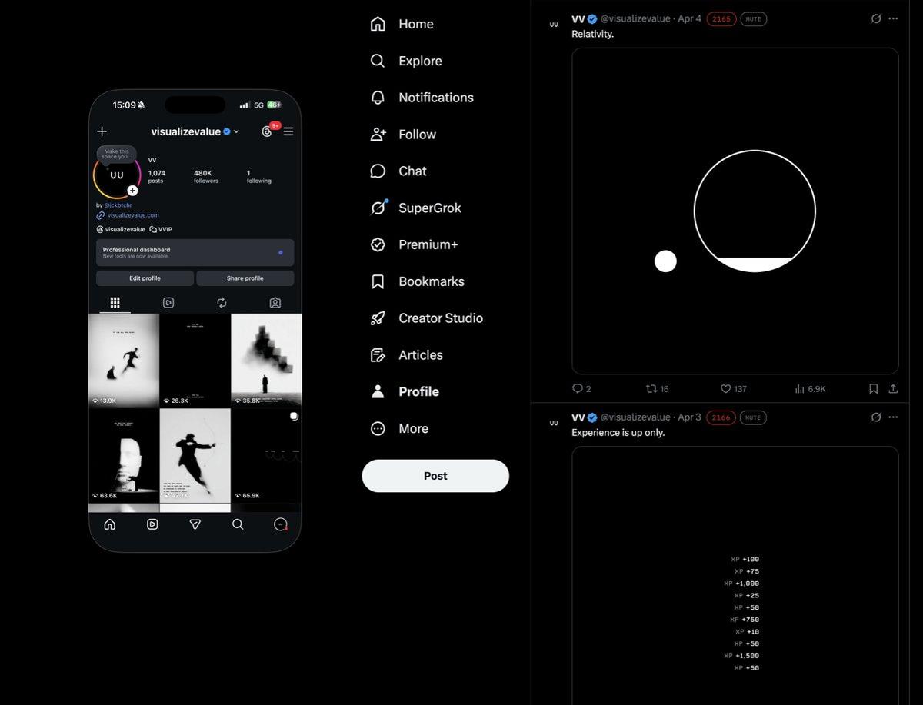Repost the "Relativity" tweet
This screenshot has height=705, width=923.
coord(652,389)
